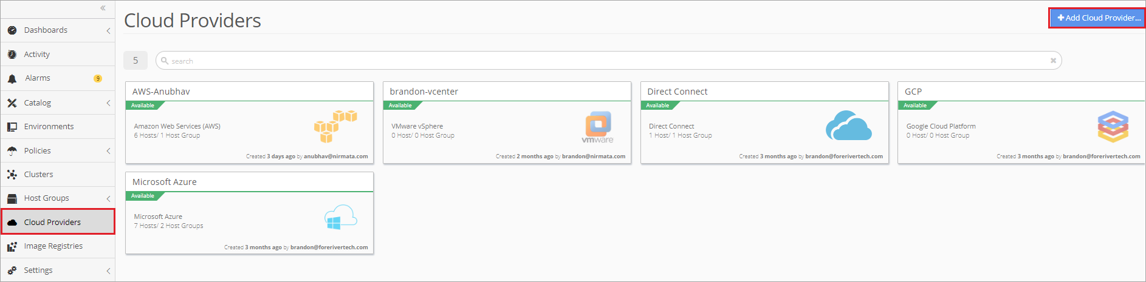
Task: Click the Settings gears icon
Action: coord(12,270)
